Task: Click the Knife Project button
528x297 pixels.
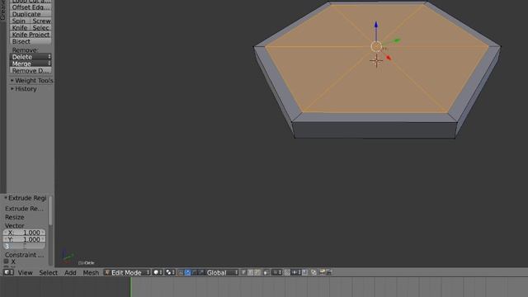Action: pyautogui.click(x=31, y=35)
